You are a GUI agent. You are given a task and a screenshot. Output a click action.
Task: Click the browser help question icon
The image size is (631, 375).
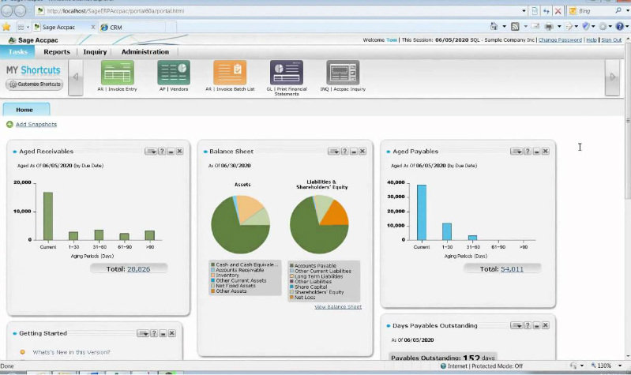point(620,27)
